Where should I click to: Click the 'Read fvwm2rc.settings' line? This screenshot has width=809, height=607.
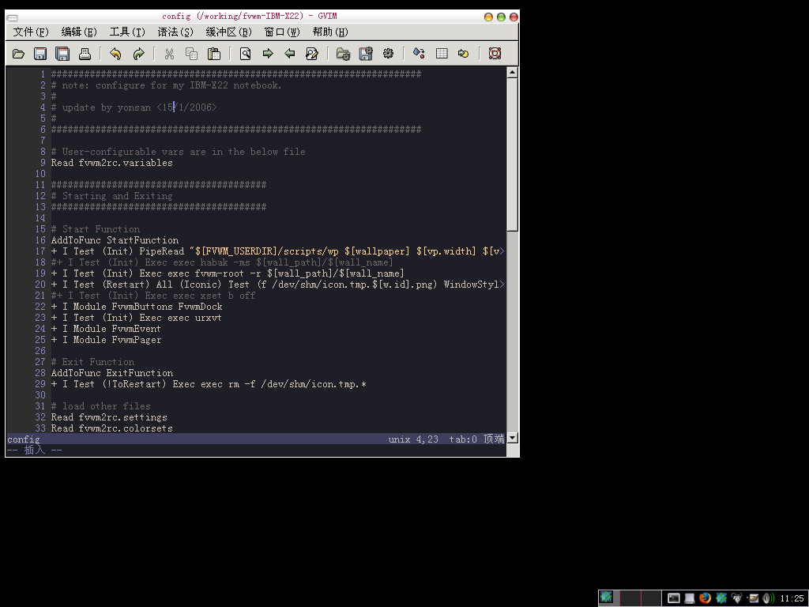pos(109,417)
